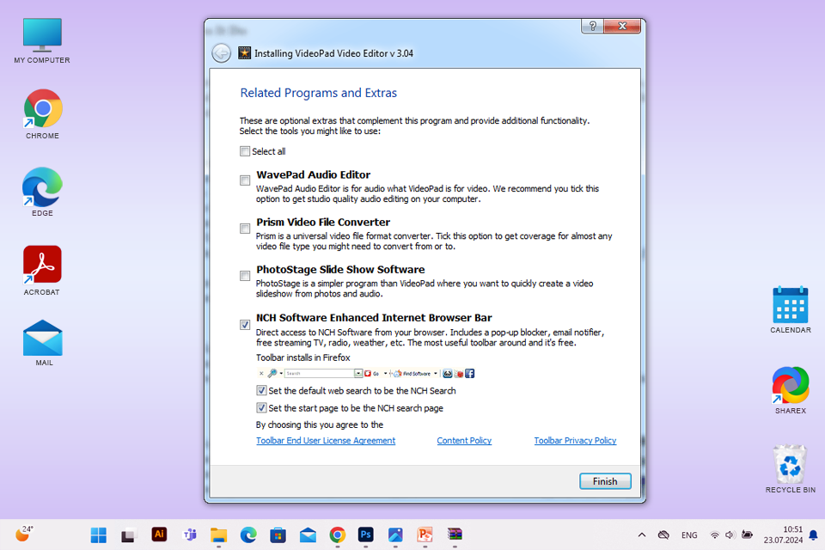Switch to Edge in the taskbar
Viewport: 825px width, 550px height.
(248, 535)
